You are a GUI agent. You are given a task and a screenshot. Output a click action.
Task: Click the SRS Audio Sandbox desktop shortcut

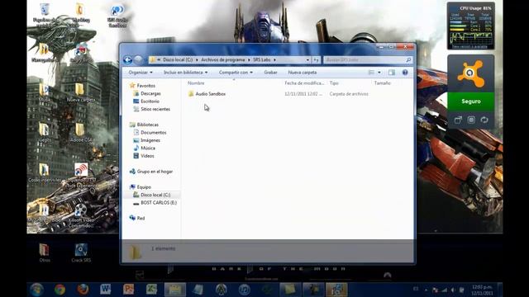[117, 15]
